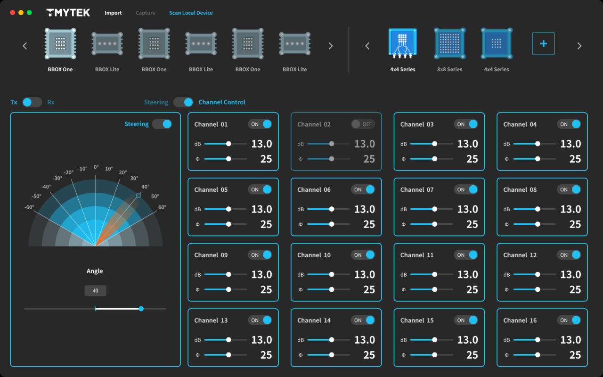Click Channel 15 phase slider
The image size is (603, 377).
click(x=432, y=355)
